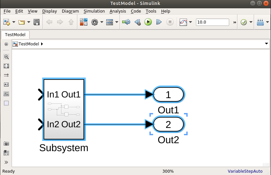Select the Subsystem block
Image resolution: width=271 pixels, height=175 pixels.
[x=64, y=109]
